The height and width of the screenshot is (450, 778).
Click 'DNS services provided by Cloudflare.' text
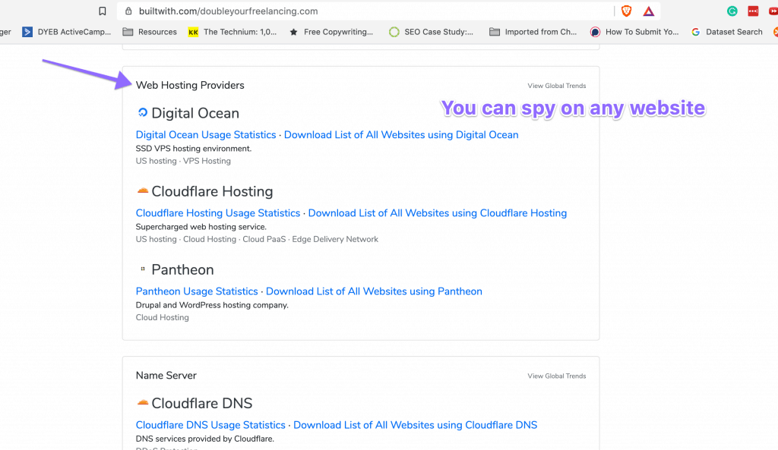pyautogui.click(x=205, y=439)
